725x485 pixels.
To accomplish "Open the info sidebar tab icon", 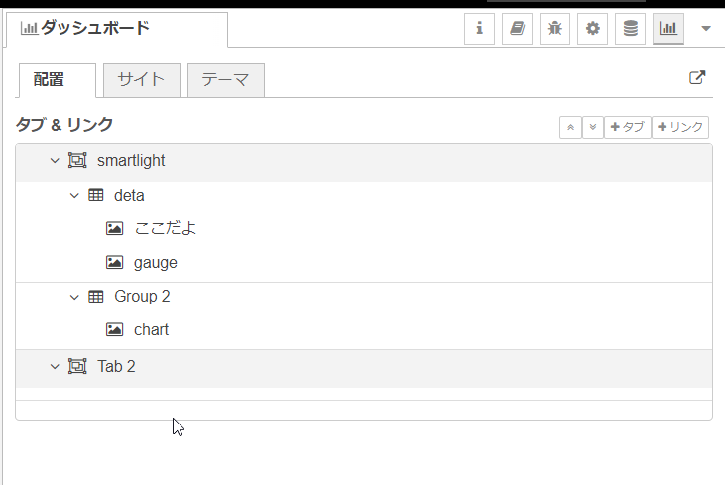I will 479,29.
